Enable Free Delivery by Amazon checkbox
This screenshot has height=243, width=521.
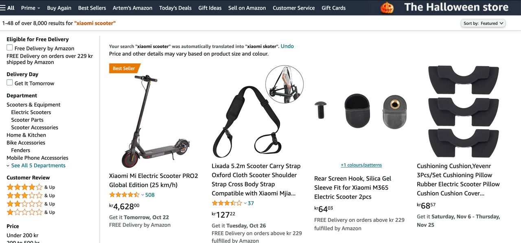tap(10, 48)
